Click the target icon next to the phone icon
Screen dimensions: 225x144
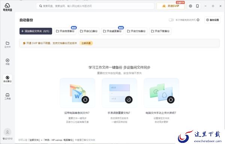190,6
